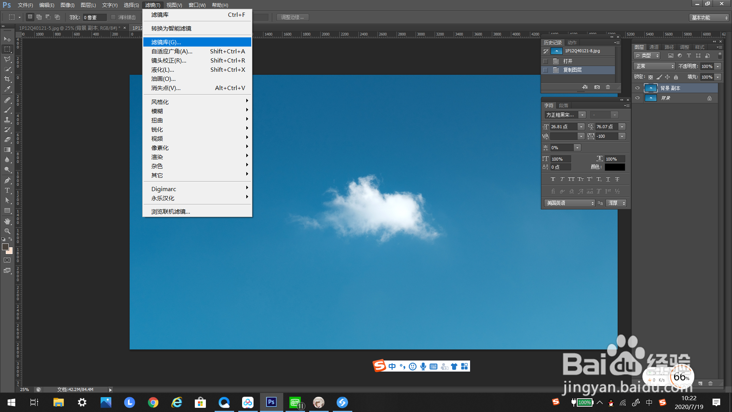The image size is (732, 412).
Task: Click delete state trash in History panel
Action: 608,87
